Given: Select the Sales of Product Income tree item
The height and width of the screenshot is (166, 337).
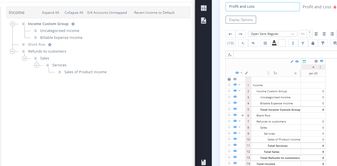Looking at the screenshot, I should click(85, 72).
